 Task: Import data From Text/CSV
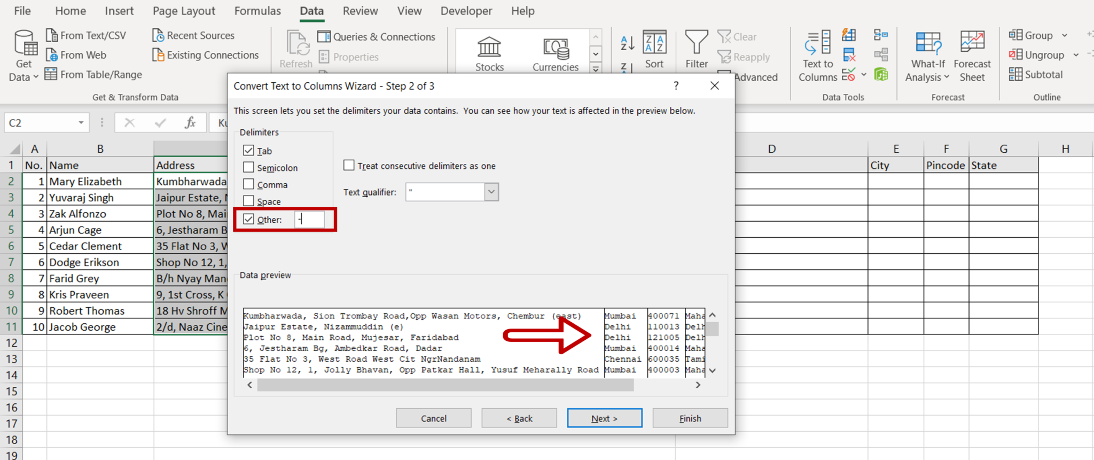coord(86,35)
